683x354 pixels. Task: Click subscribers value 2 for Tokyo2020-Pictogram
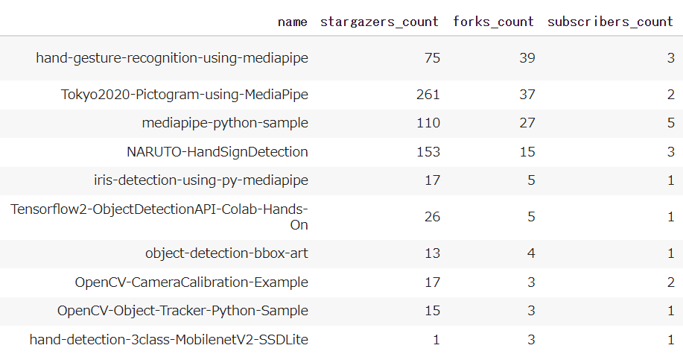tap(671, 95)
